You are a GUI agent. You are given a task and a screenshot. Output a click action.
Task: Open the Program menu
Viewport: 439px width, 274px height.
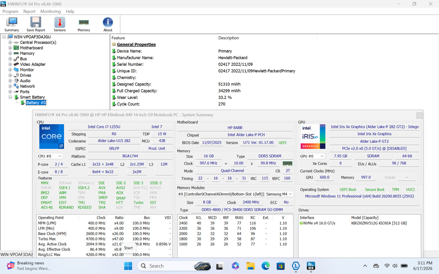[x=10, y=11]
